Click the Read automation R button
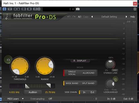The height and width of the screenshot is (103, 139). point(15,9)
